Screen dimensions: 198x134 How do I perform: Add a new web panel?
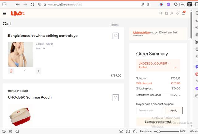[197, 96]
